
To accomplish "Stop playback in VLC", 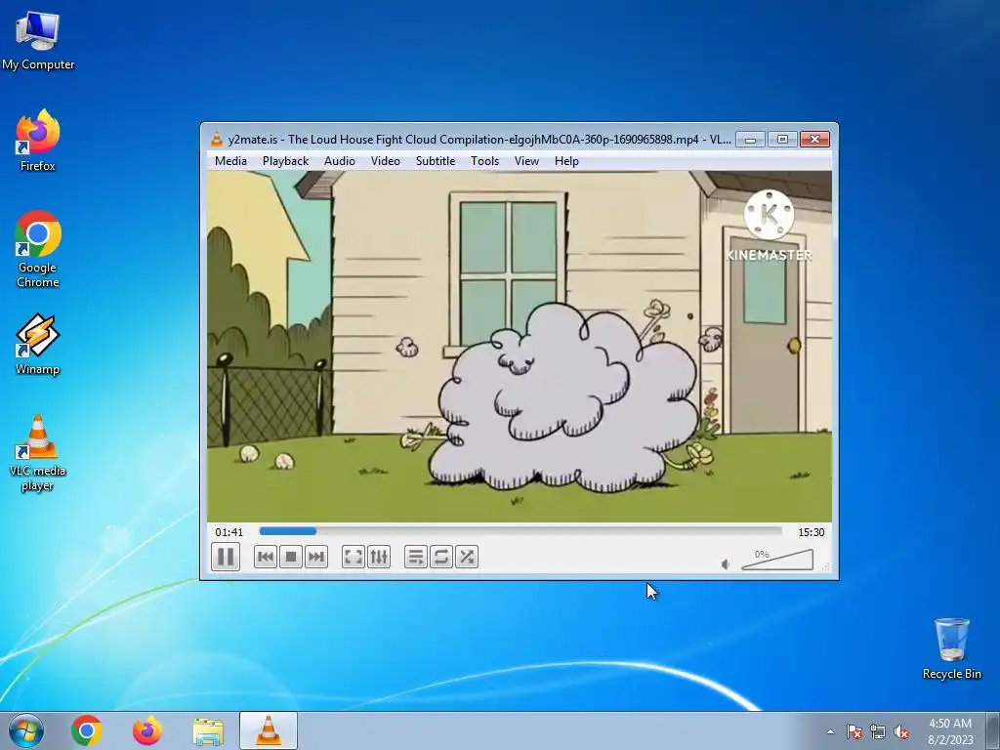I will [291, 557].
